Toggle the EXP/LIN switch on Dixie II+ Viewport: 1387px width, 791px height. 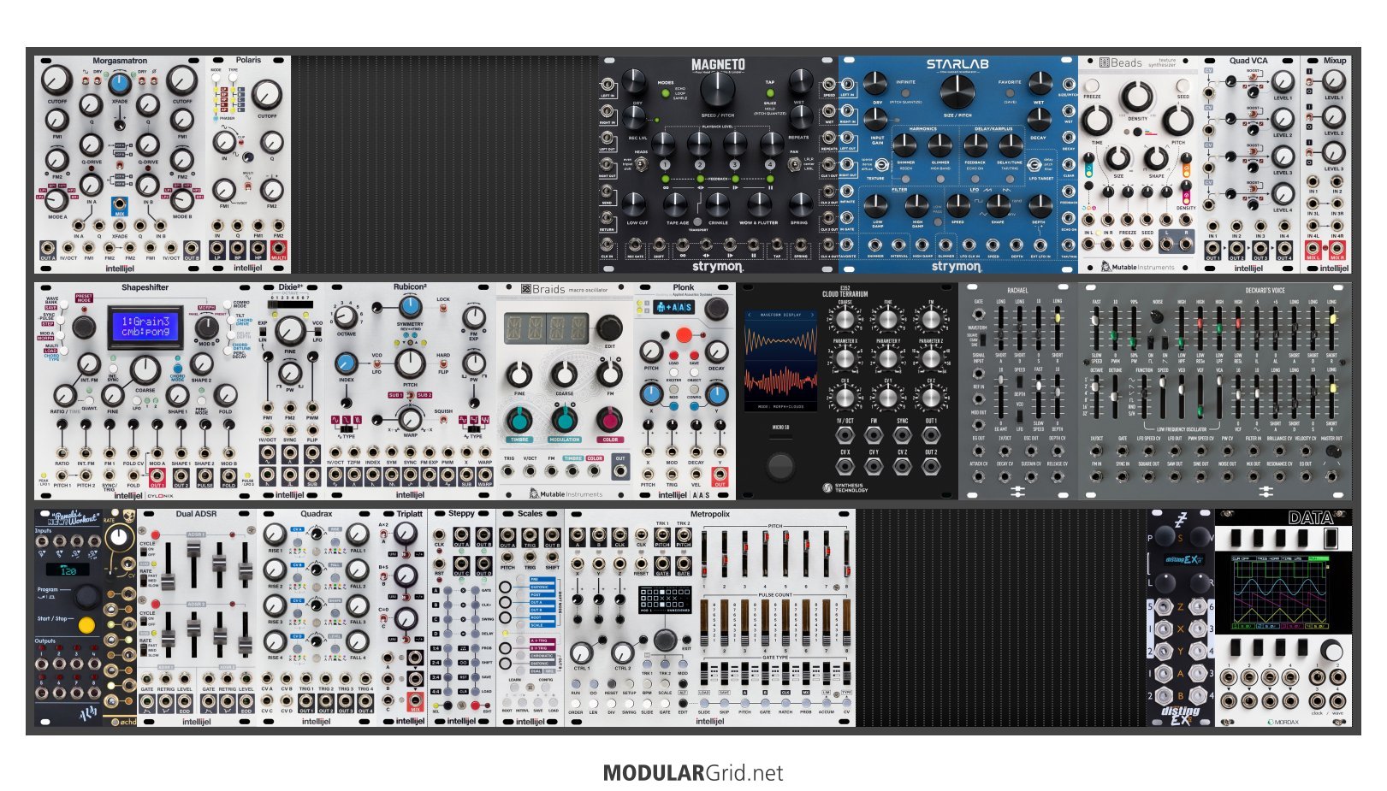point(264,332)
